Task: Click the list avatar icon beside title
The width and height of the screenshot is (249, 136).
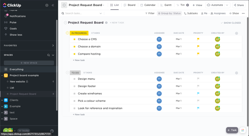Action: pyautogui.click(x=64, y=5)
